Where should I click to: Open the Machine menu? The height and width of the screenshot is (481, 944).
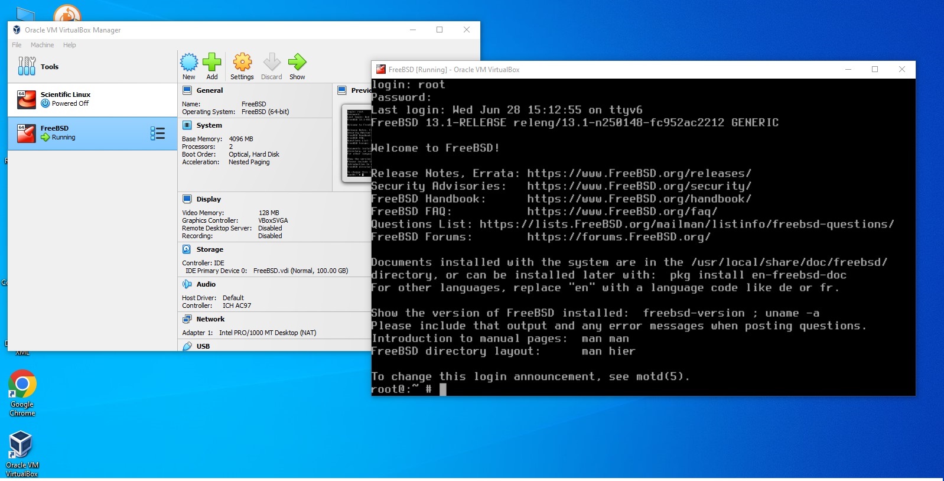click(x=42, y=45)
